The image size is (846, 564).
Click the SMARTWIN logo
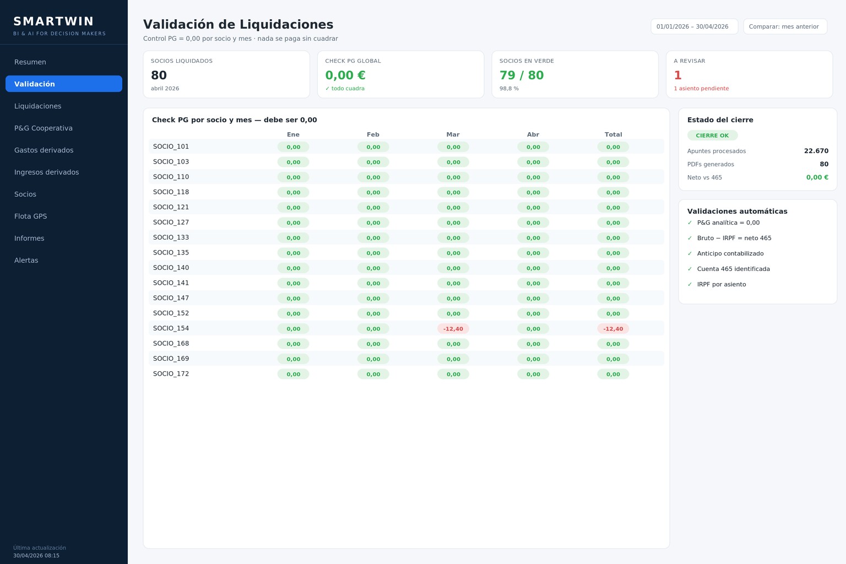(x=53, y=21)
